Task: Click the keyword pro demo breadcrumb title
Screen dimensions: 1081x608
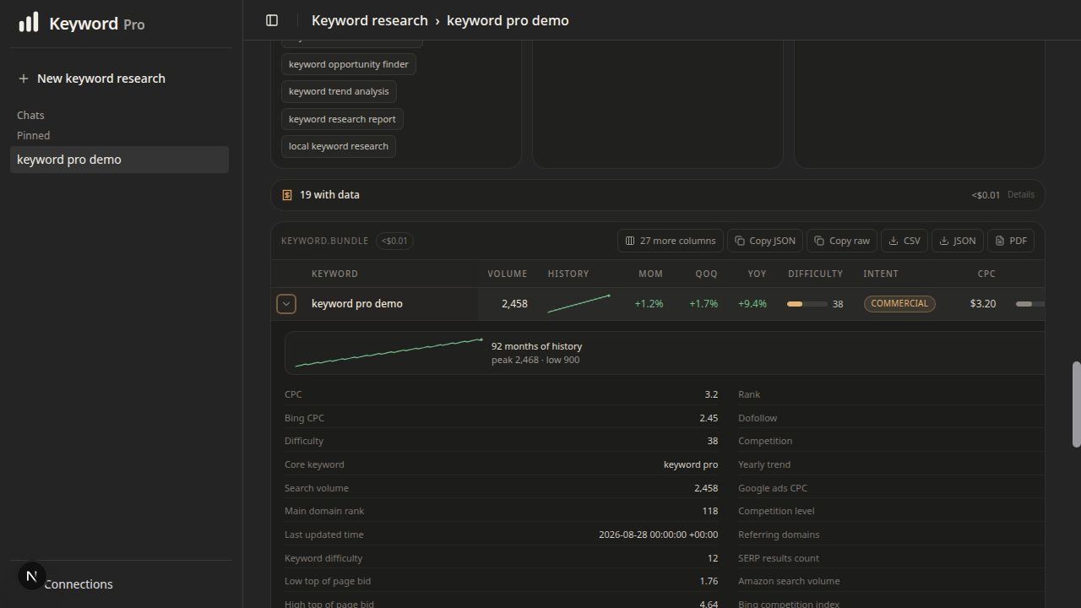Action: (x=508, y=20)
